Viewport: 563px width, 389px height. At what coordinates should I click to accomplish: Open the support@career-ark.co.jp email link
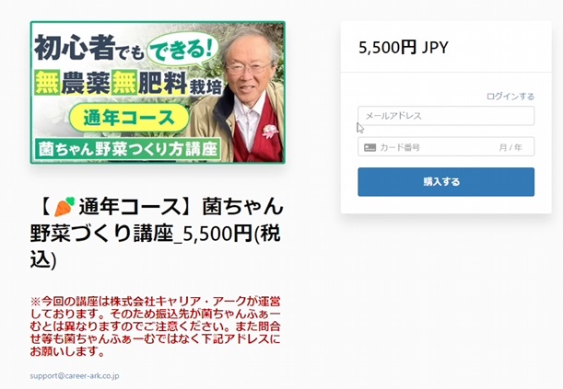coord(75,376)
